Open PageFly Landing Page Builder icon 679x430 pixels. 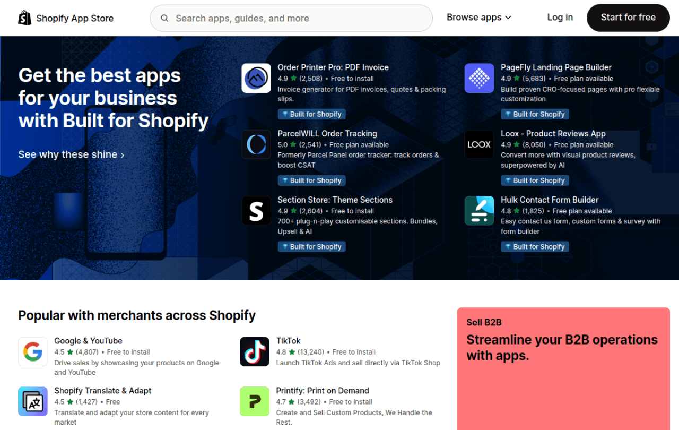tap(479, 78)
